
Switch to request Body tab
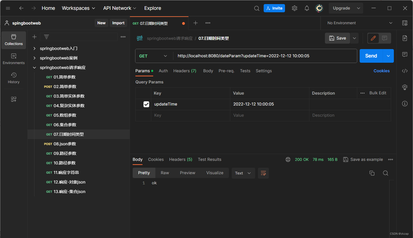pyautogui.click(x=208, y=71)
